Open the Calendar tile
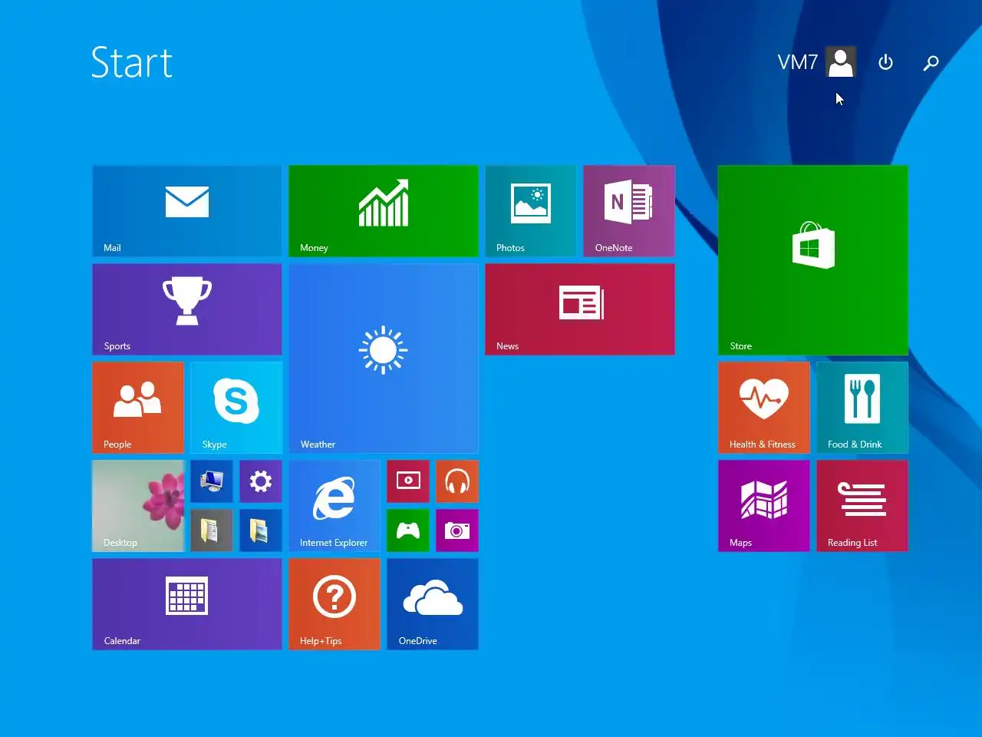Screen dimensions: 982x737 tap(187, 604)
